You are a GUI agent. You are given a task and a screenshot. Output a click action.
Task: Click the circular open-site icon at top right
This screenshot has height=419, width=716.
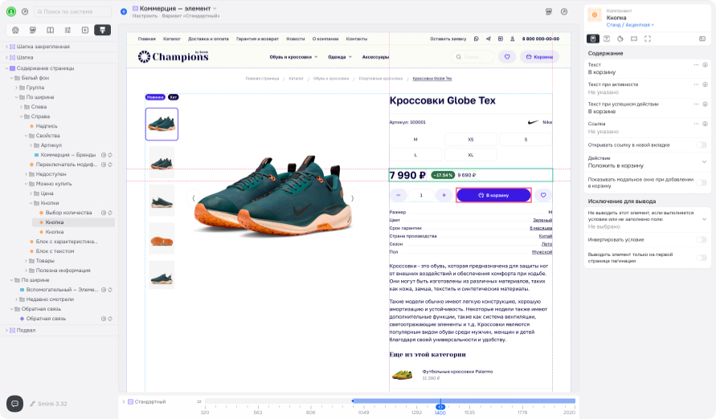coord(564,11)
